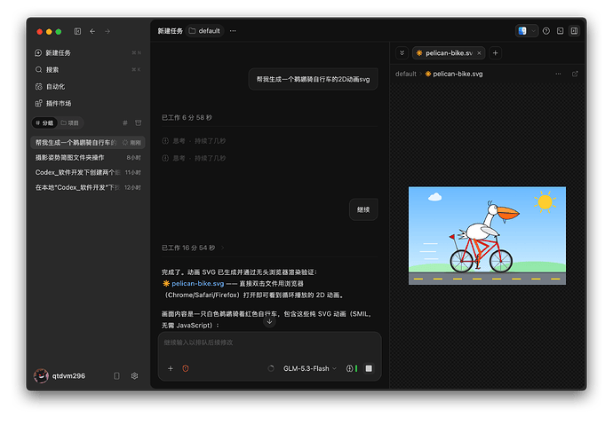Click the user message about 2D动画svg

point(313,79)
